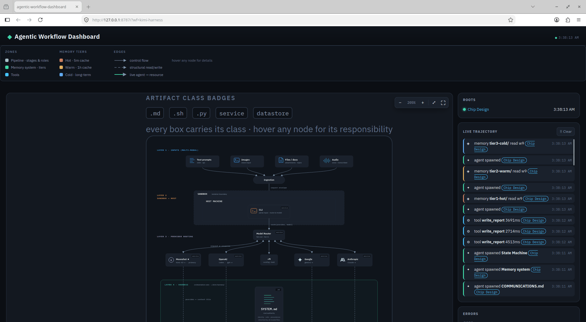Image resolution: width=586 pixels, height=322 pixels.
Task: Click the 205% zoom level readout
Action: (x=411, y=103)
